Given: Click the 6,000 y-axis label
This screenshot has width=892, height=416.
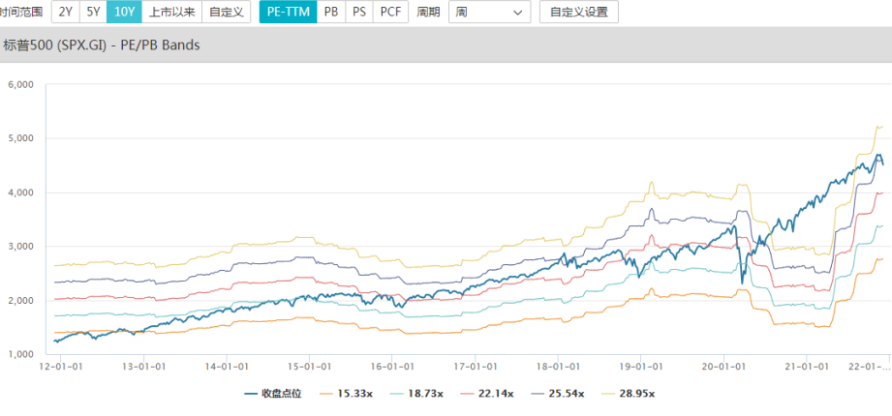Looking at the screenshot, I should tap(21, 85).
